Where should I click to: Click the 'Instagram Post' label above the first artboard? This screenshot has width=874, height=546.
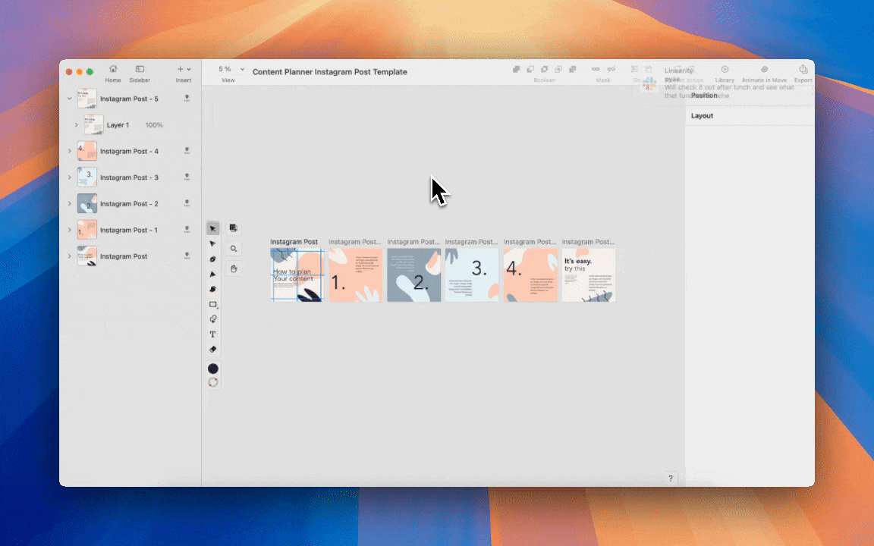(x=294, y=242)
